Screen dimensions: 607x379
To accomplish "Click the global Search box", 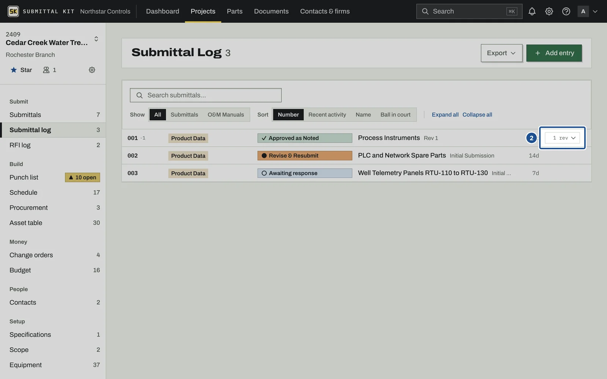I will [469, 11].
